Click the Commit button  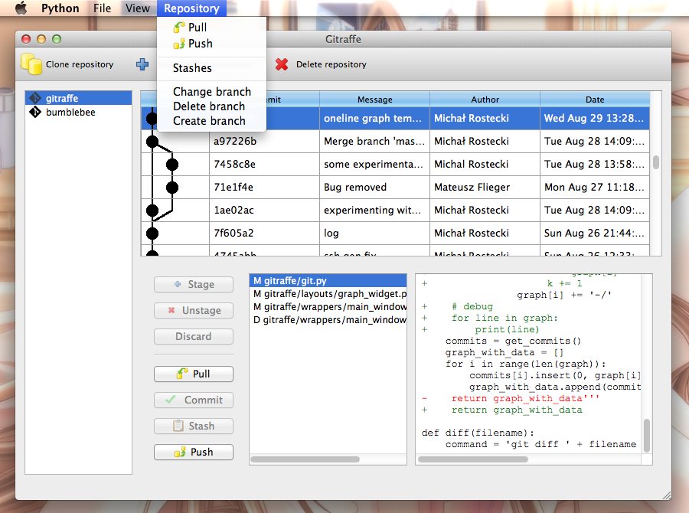(x=194, y=400)
